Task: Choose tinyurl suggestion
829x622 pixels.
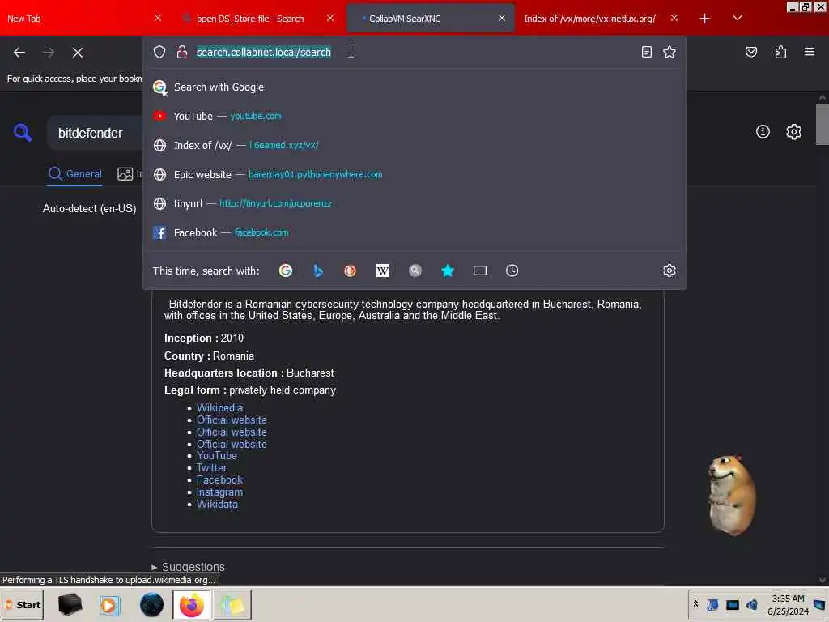Action: 414,203
